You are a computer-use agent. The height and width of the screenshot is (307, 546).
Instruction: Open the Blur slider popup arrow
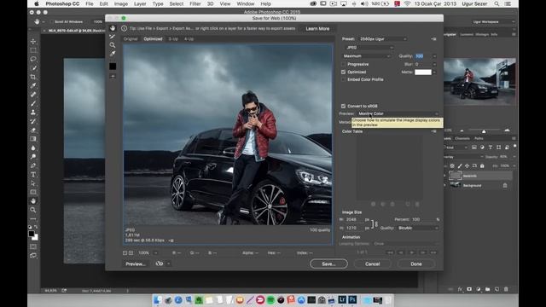pyautogui.click(x=434, y=65)
